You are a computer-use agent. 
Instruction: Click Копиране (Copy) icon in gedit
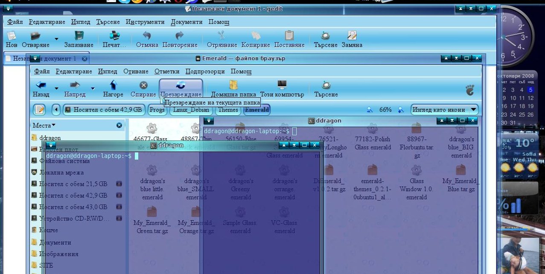click(256, 36)
